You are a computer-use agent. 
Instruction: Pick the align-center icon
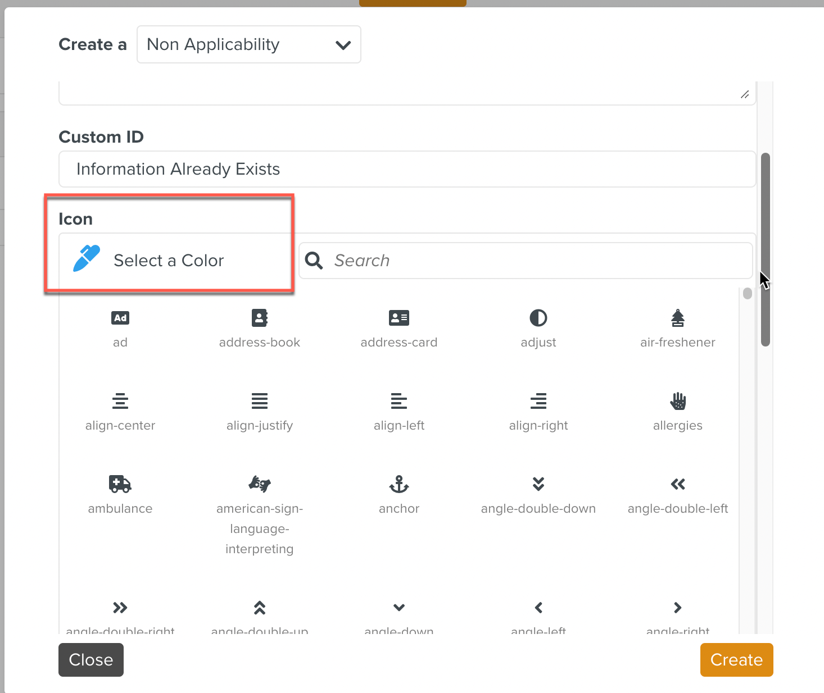click(x=120, y=402)
